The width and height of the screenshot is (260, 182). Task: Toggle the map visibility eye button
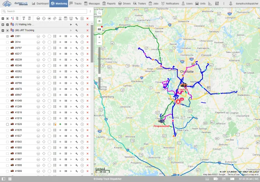click(99, 21)
